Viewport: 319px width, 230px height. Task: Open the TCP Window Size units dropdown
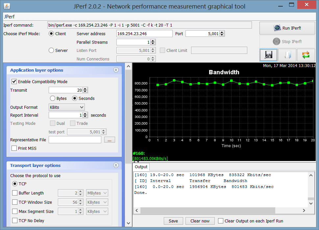[x=97, y=202]
